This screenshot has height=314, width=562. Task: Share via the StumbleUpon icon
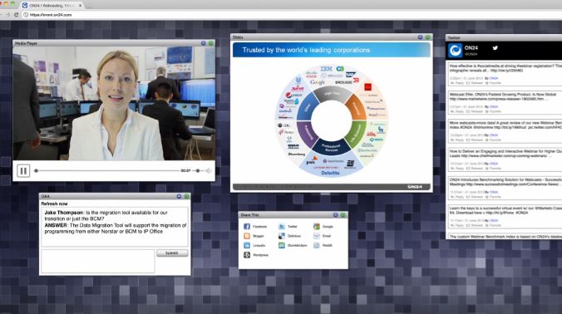[x=281, y=245]
